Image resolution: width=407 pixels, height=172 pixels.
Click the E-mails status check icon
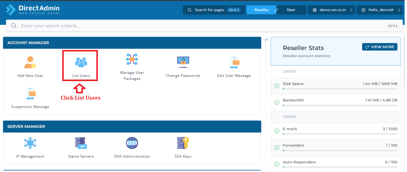[x=277, y=131]
